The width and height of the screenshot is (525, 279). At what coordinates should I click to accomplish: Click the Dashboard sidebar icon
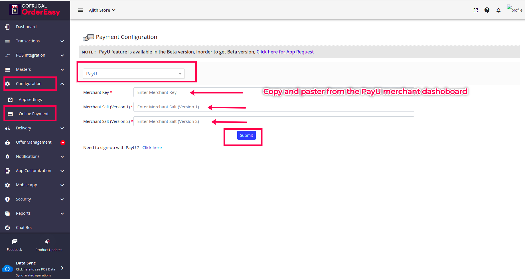coord(7,27)
